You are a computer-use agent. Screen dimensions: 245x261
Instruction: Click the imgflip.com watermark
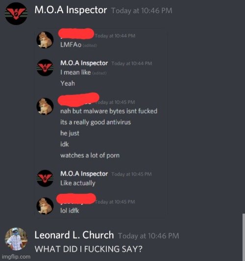[x=16, y=257]
